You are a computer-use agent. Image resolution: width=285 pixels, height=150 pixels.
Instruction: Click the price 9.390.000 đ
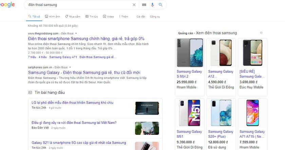(186, 142)
